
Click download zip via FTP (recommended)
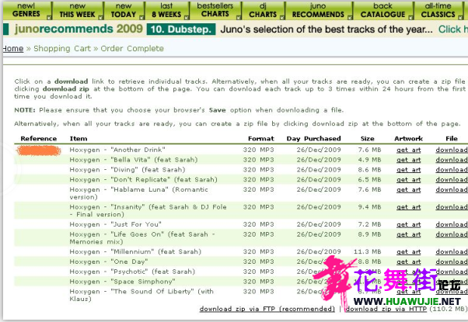click(x=267, y=309)
